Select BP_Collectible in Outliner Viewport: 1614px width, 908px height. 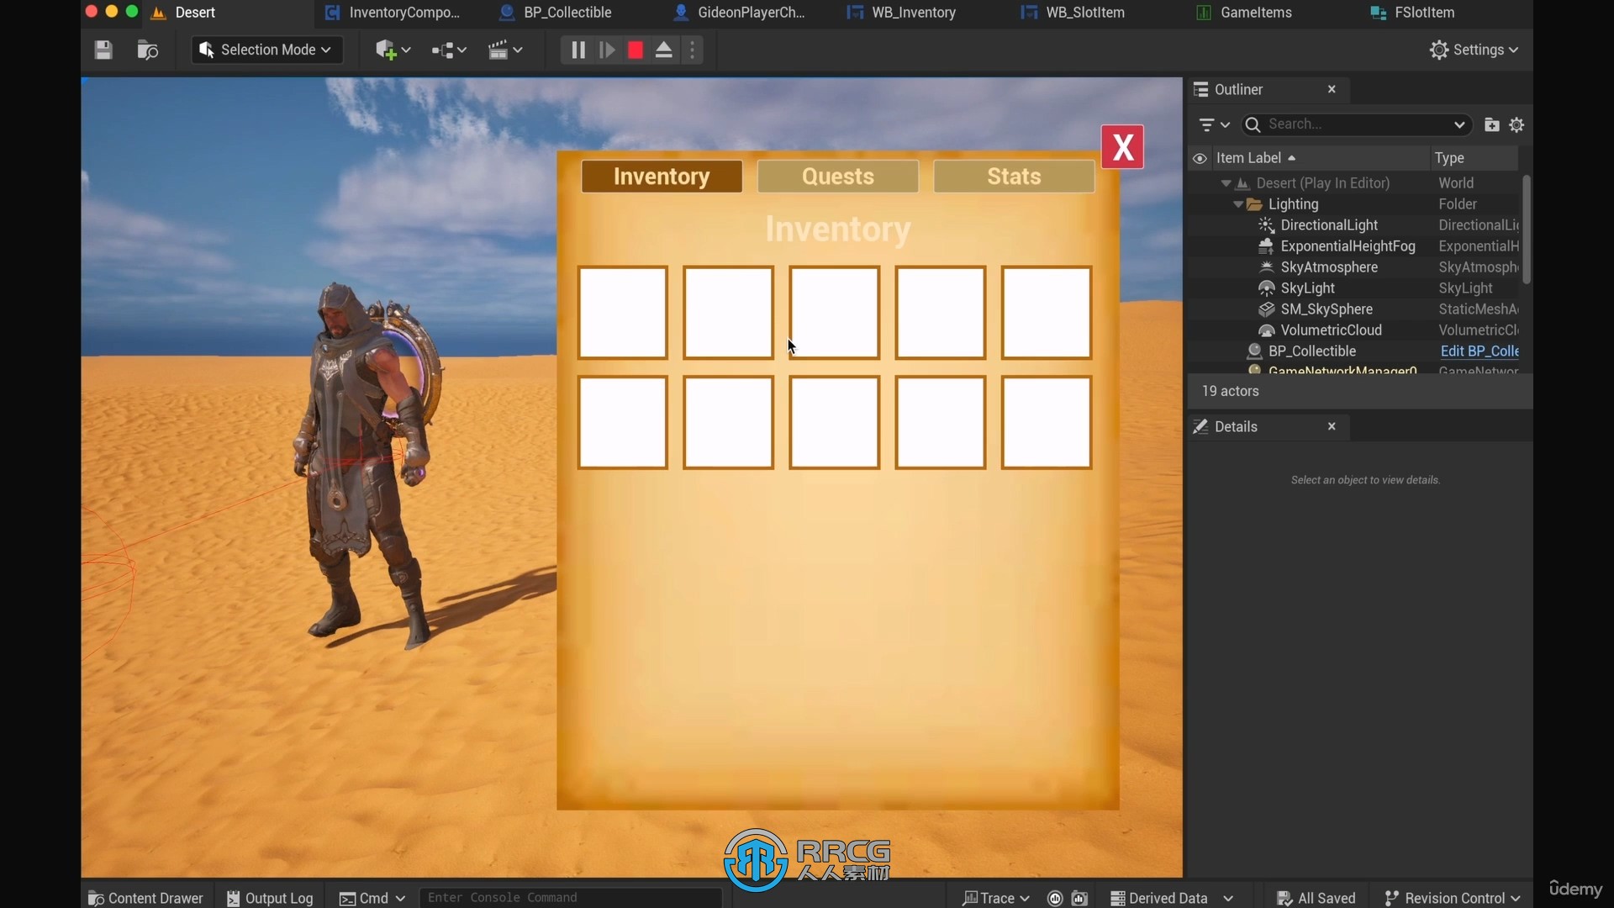pos(1312,351)
